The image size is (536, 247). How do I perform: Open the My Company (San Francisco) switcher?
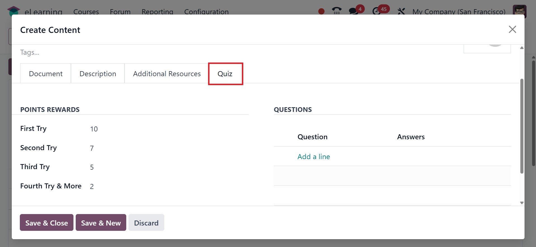459,12
